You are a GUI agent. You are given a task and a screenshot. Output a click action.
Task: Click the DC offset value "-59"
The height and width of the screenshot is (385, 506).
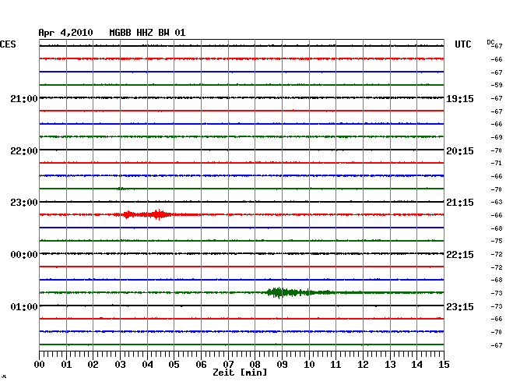point(497,85)
